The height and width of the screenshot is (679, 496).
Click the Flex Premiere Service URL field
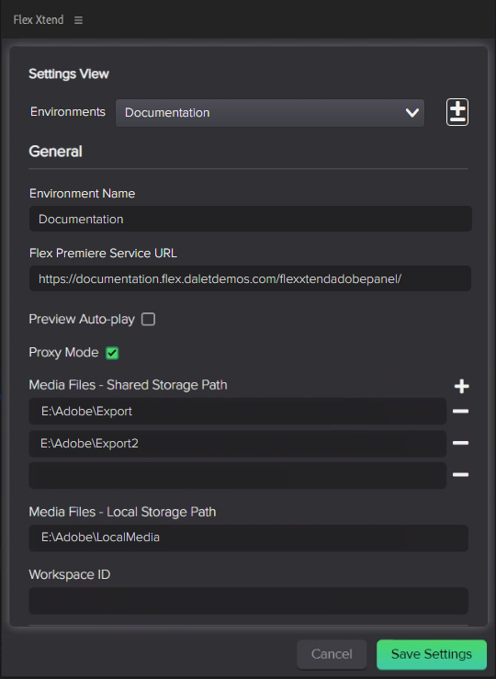250,278
